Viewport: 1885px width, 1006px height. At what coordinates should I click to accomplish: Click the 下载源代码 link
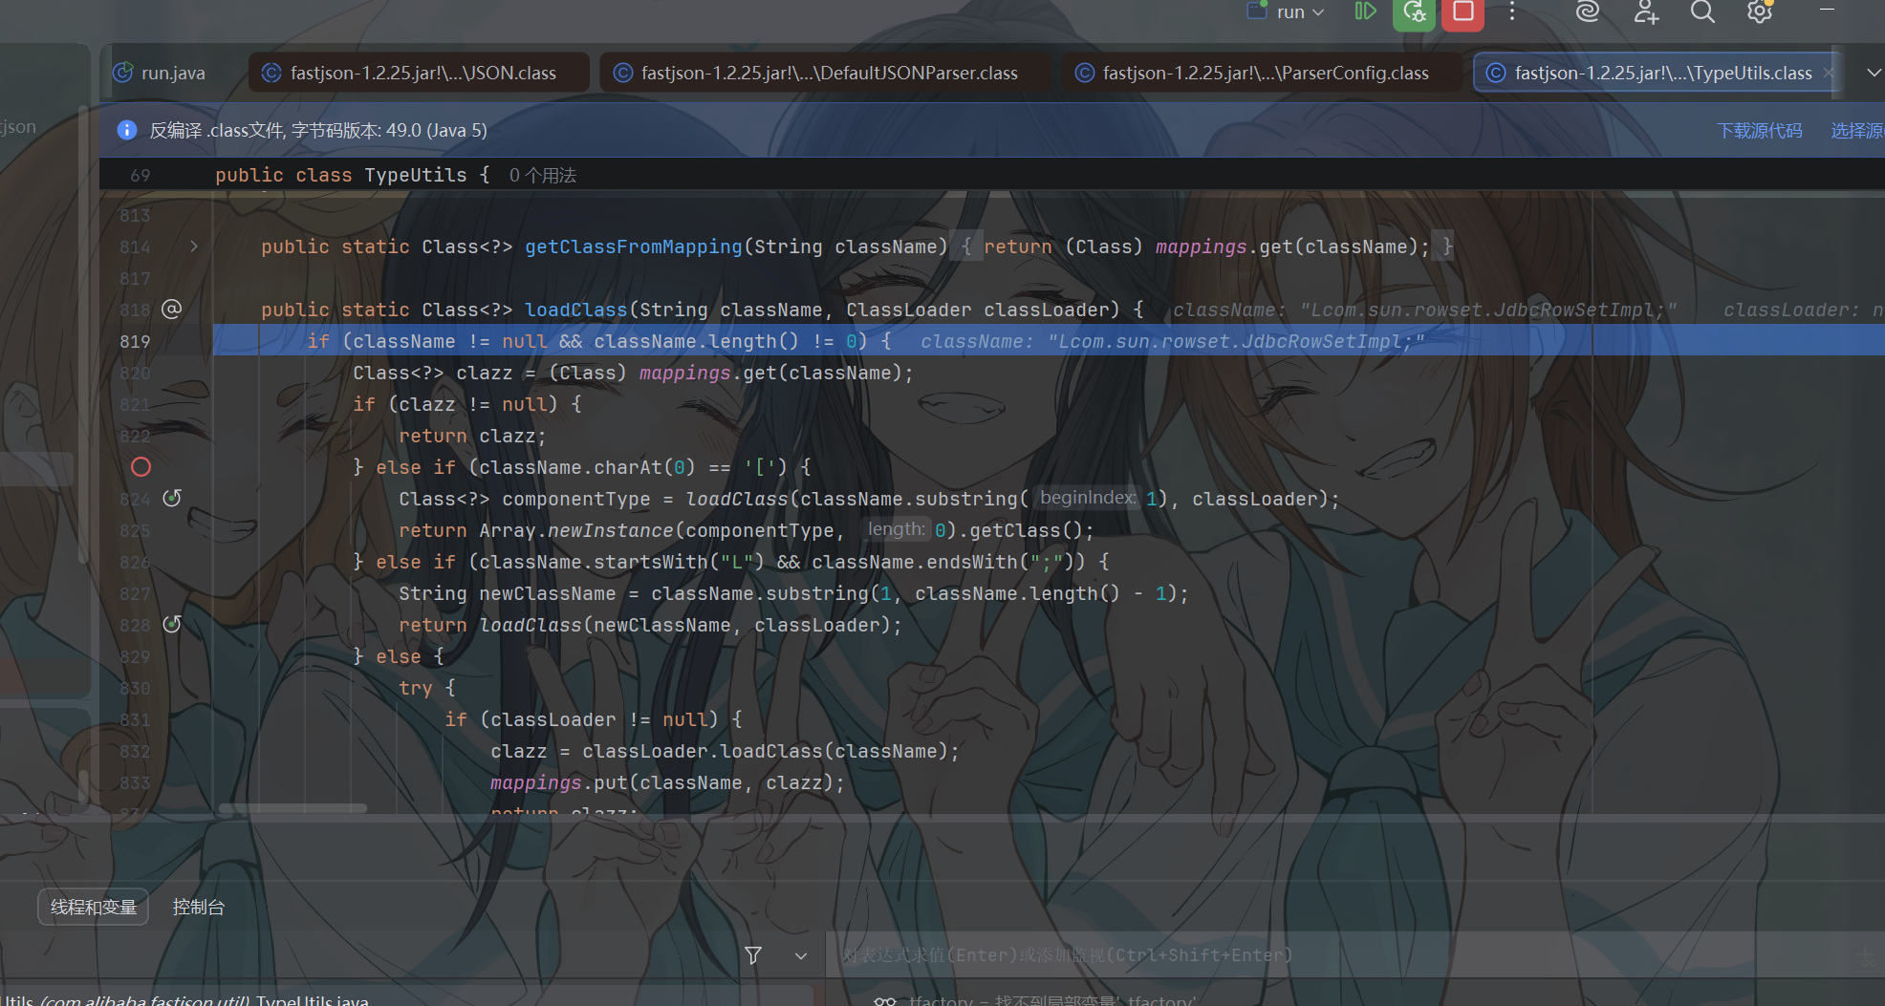click(1759, 130)
